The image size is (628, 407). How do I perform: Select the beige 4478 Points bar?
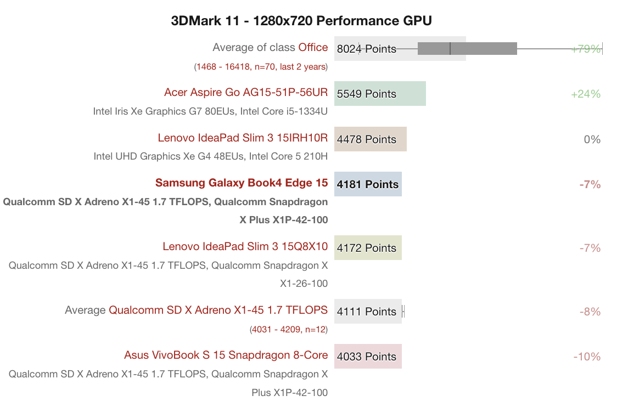[370, 139]
